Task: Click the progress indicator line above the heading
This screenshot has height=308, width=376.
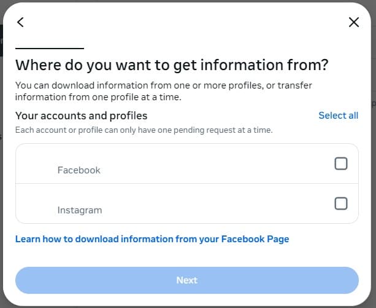Action: click(50, 49)
